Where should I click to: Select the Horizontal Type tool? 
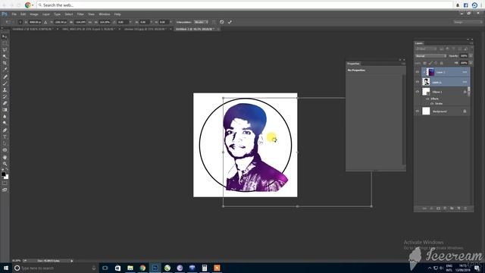point(5,136)
